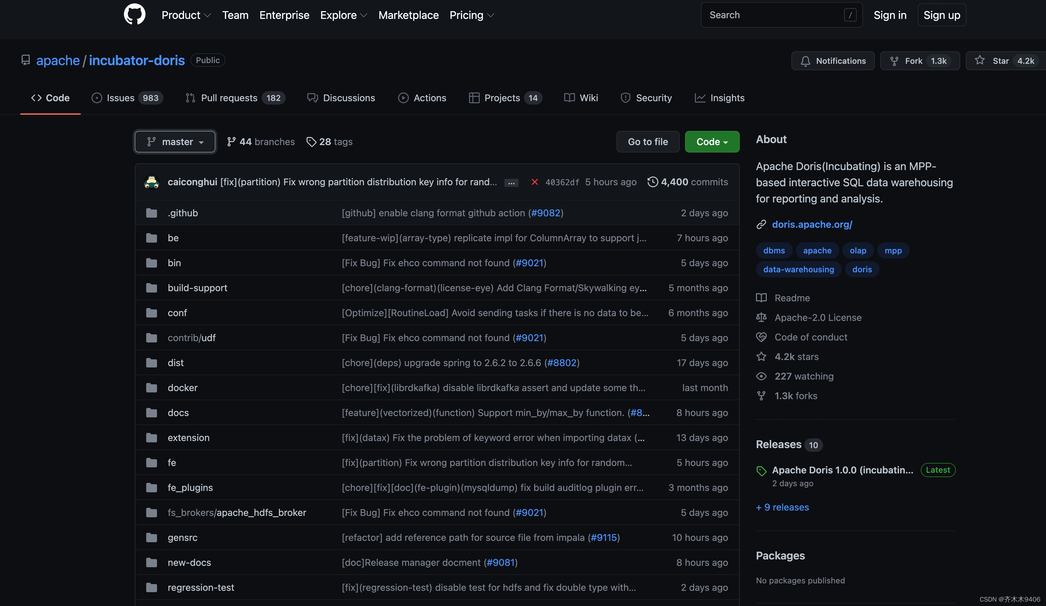
Task: Open the doris.apache.org link
Action: click(x=812, y=224)
